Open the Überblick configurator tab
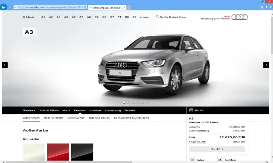 click(x=29, y=110)
